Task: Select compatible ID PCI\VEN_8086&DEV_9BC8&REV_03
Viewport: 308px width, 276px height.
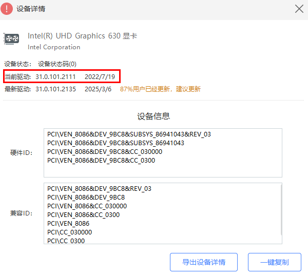Action: point(99,189)
